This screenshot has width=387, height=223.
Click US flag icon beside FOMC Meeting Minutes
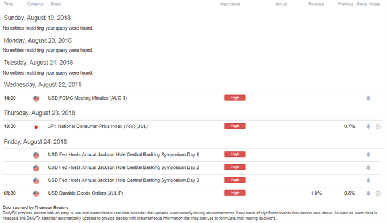point(36,98)
